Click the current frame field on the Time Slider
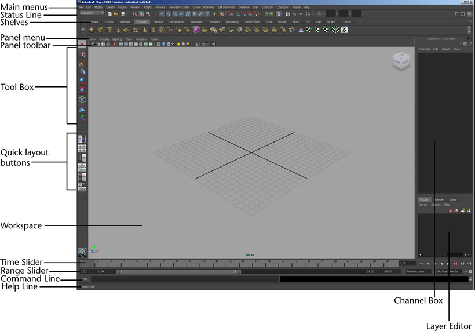 click(407, 263)
